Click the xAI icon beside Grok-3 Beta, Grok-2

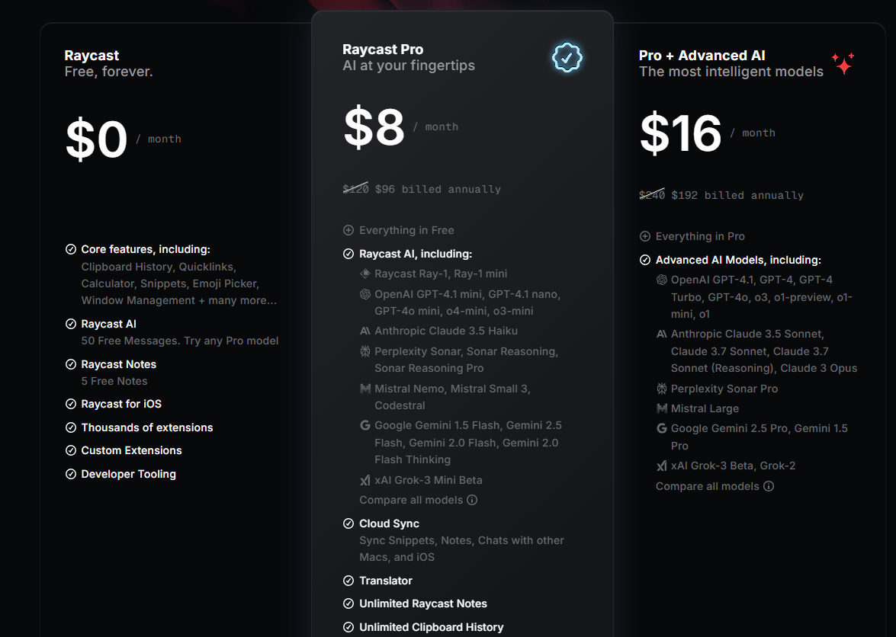tap(661, 466)
